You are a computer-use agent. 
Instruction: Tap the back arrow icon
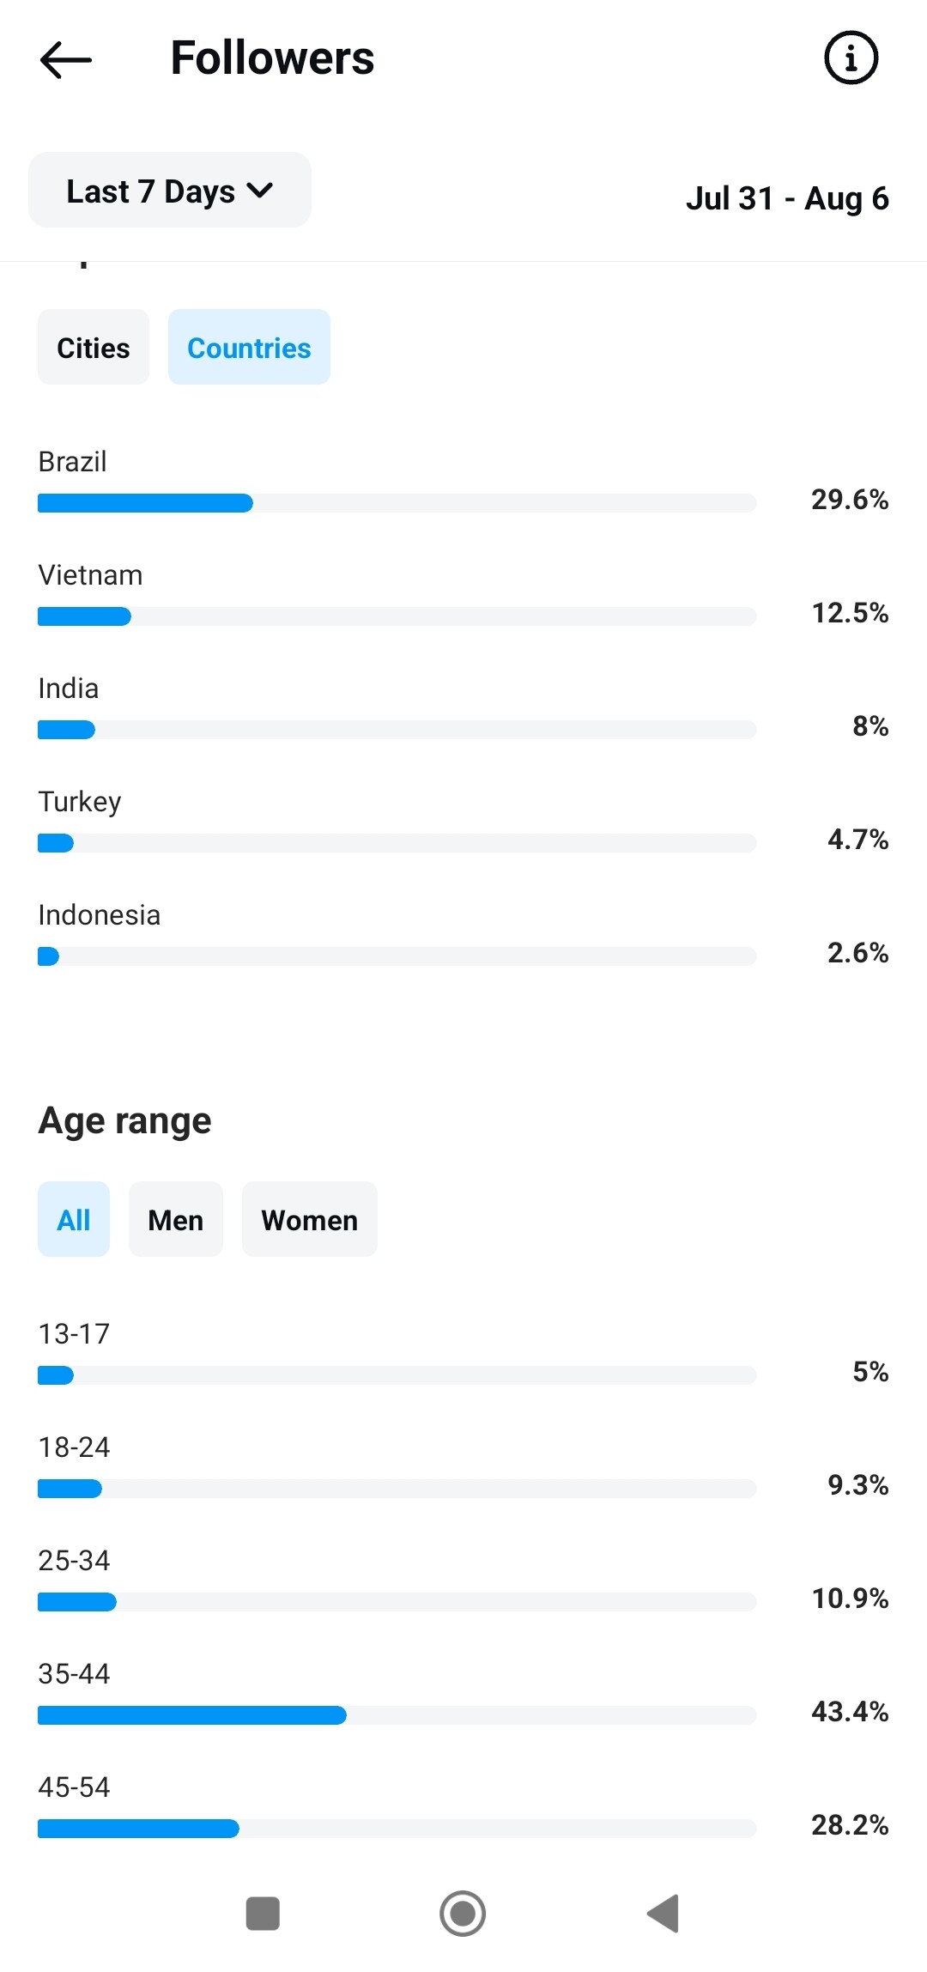66,59
